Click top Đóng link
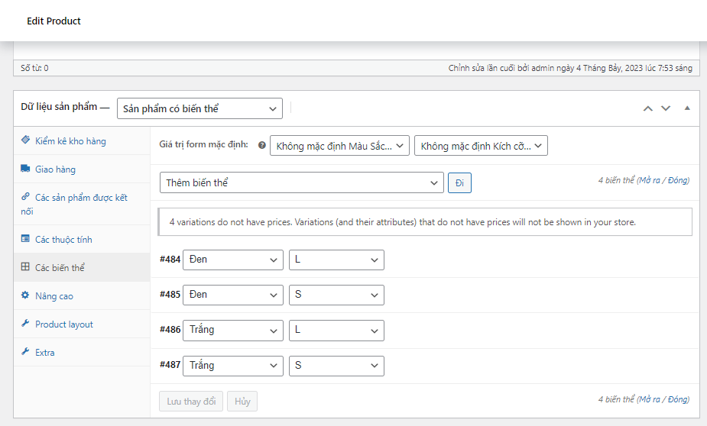Screen dimensions: 707x426 click(x=678, y=180)
